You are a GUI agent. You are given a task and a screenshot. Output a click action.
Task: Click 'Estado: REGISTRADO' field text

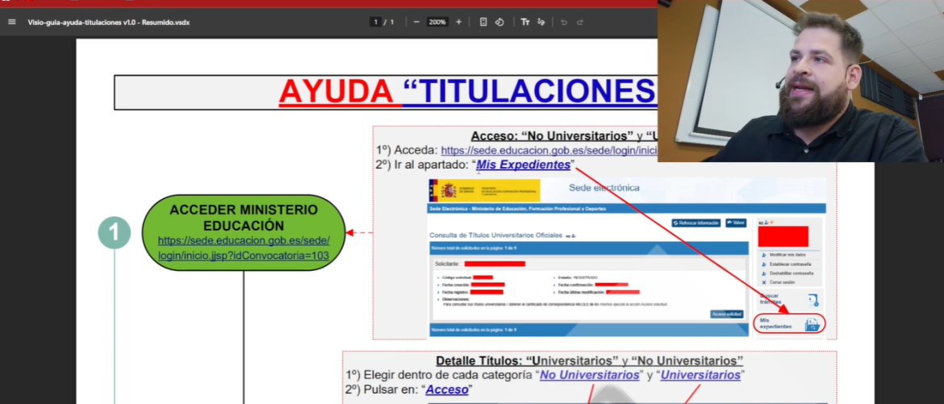click(578, 277)
